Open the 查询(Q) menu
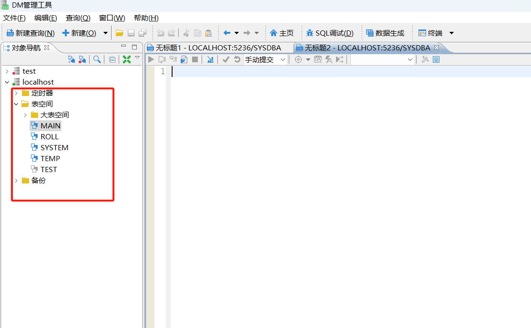This screenshot has width=531, height=328. (x=78, y=18)
